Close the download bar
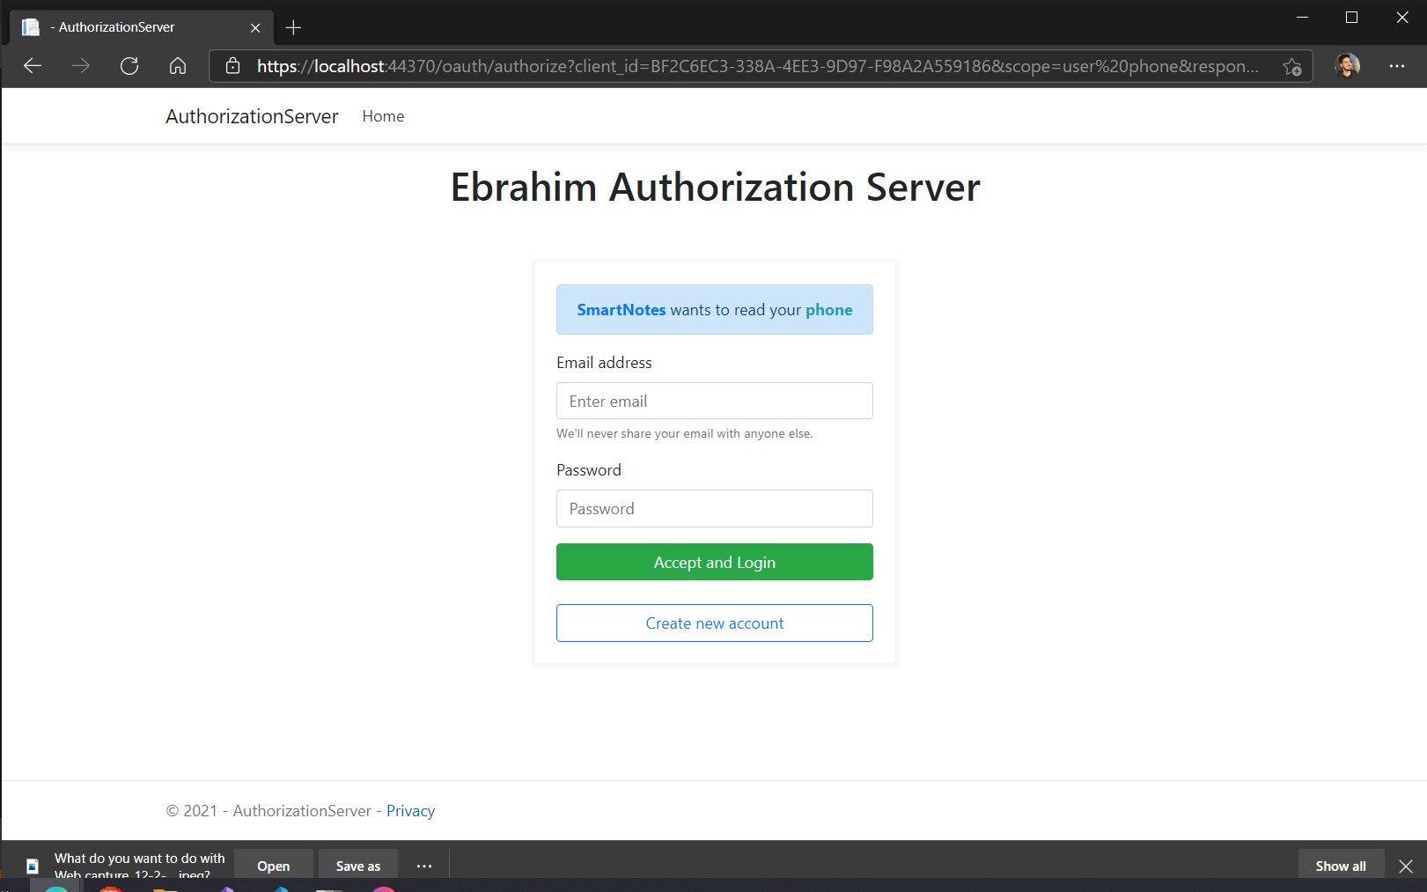Image resolution: width=1427 pixels, height=892 pixels. (1406, 866)
